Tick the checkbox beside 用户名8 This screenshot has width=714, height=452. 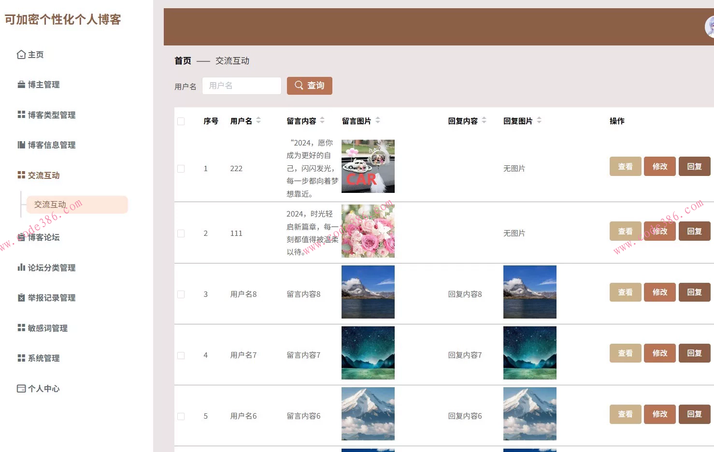(181, 294)
